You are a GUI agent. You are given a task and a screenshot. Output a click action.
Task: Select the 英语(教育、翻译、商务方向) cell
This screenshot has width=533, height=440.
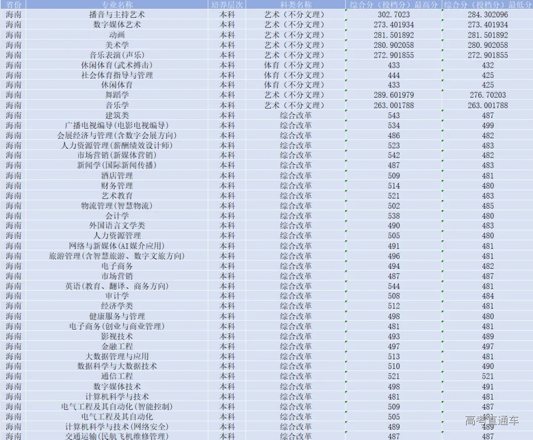[117, 286]
